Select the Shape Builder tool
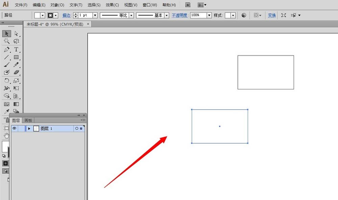 (7, 96)
